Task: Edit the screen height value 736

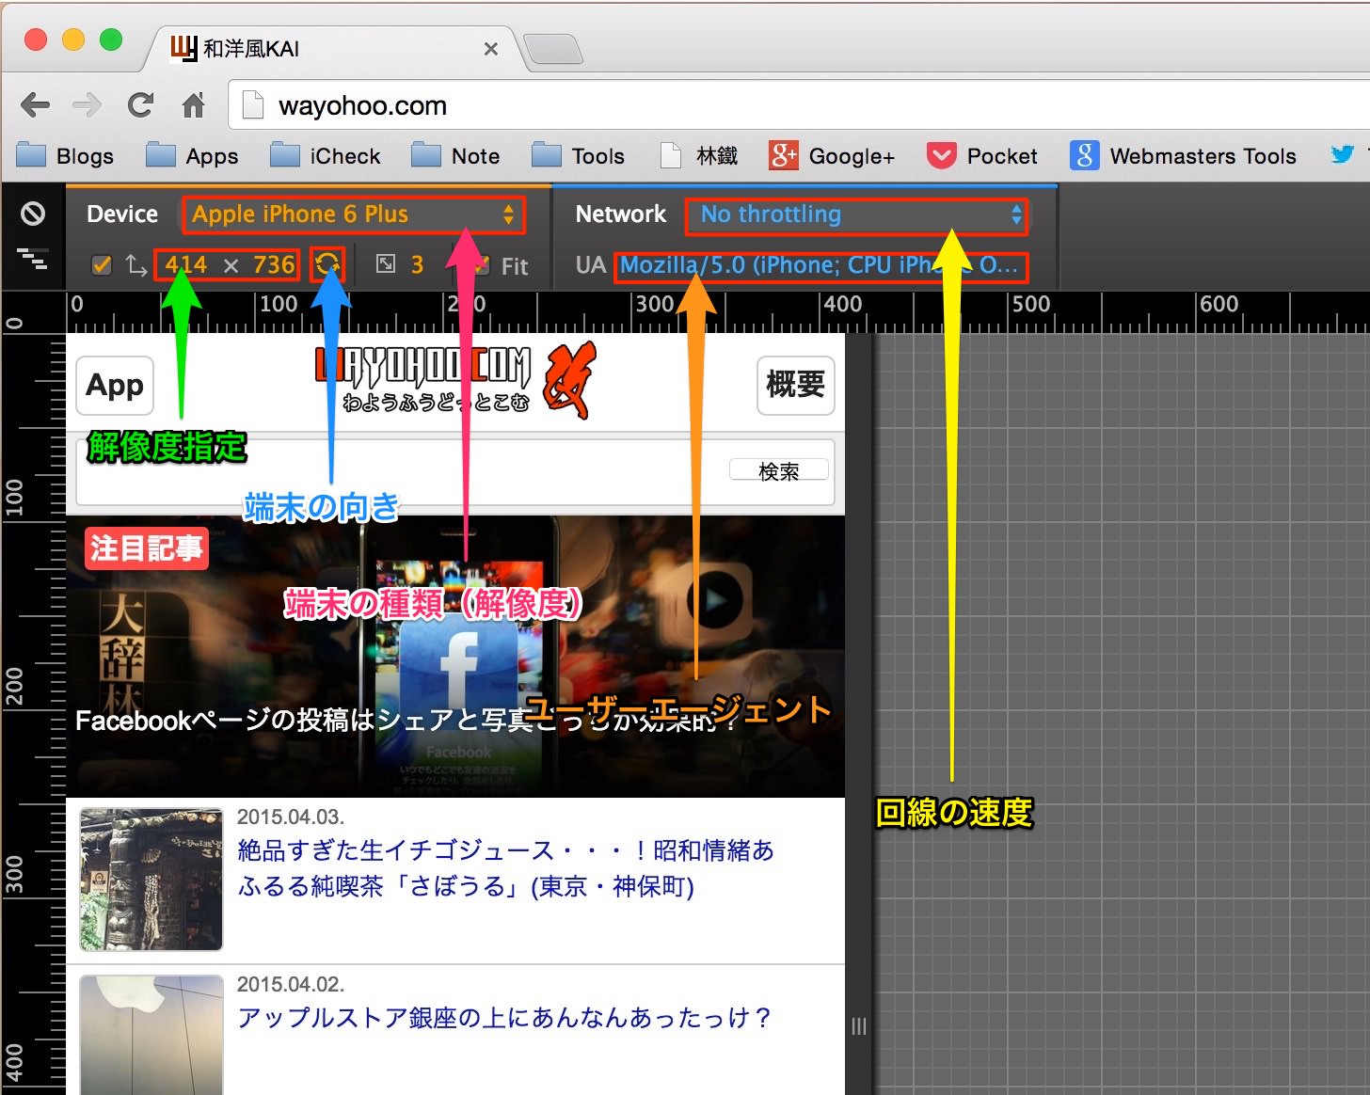Action: point(274,265)
